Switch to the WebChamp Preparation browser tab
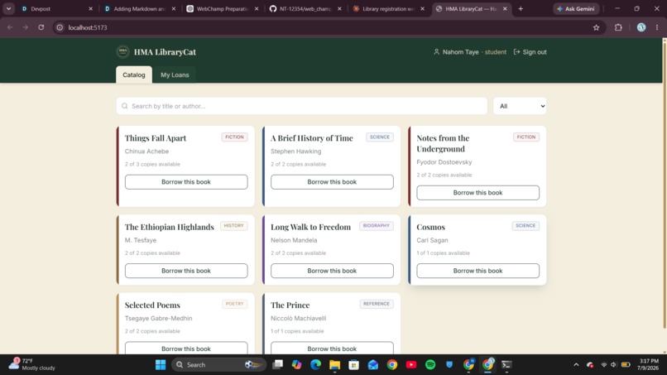 [223, 8]
